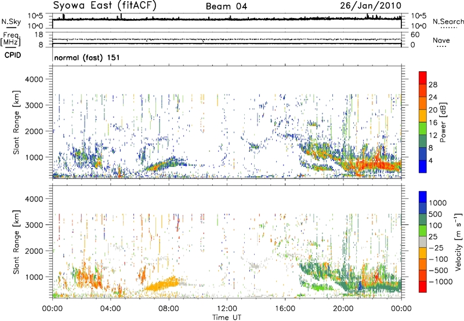This screenshot has width=464, height=321.
Task: Click the 'Slant Range [km]' label of the power panel
Action: coord(16,122)
